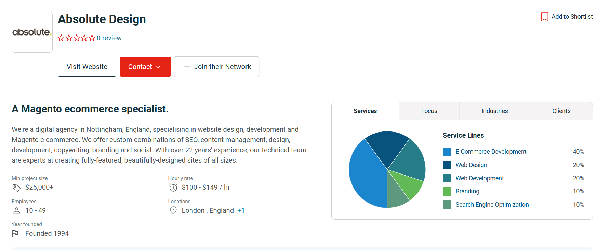Click the Web Design dark blue swatch
Viewport: 611px width, 250px height.
coord(447,165)
